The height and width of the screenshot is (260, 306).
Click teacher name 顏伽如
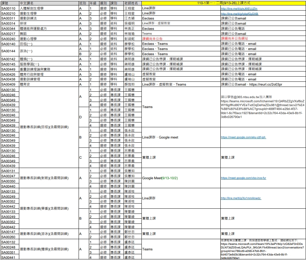[130, 84]
